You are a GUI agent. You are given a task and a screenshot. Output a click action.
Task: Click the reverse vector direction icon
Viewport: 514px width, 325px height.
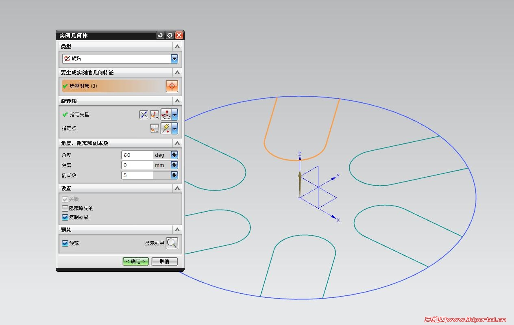tap(144, 115)
